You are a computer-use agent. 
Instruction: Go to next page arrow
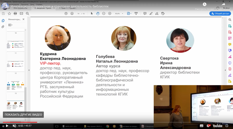[x=72, y=13]
